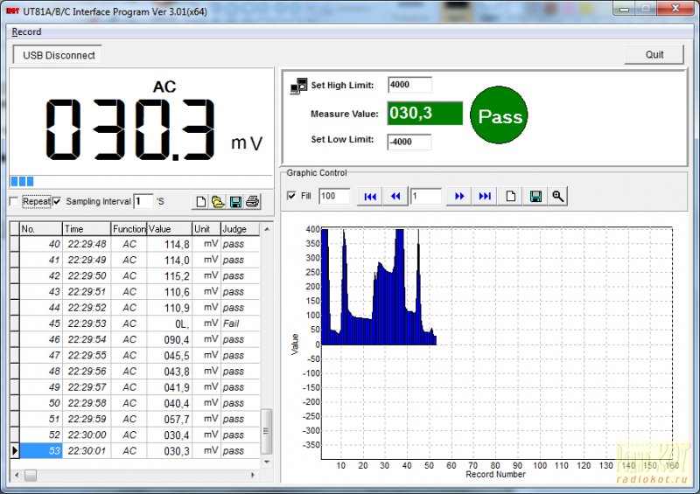Click the magnifier zoom icon in Graphic Control

point(557,197)
